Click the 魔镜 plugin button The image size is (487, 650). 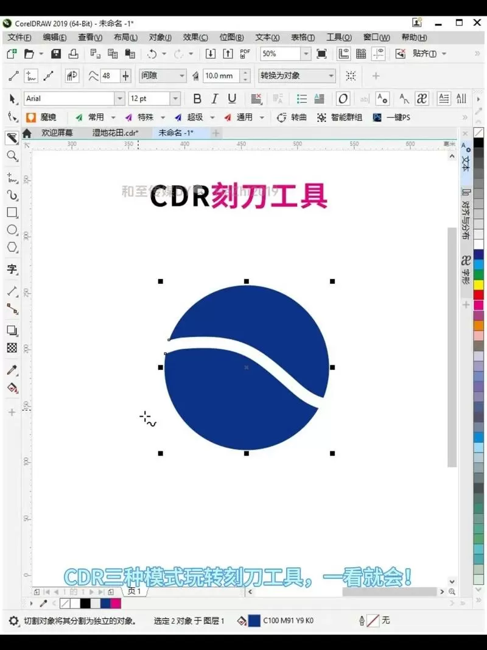41,118
